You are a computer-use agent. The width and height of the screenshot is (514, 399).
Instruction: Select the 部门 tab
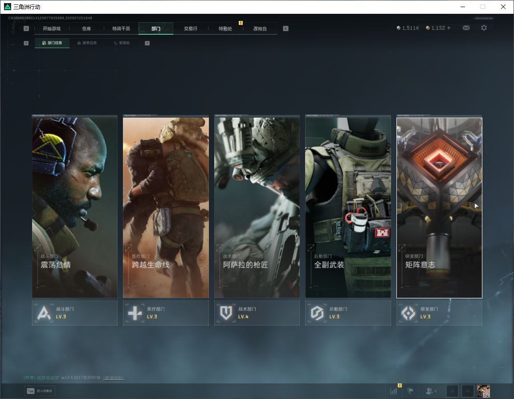[x=156, y=28]
